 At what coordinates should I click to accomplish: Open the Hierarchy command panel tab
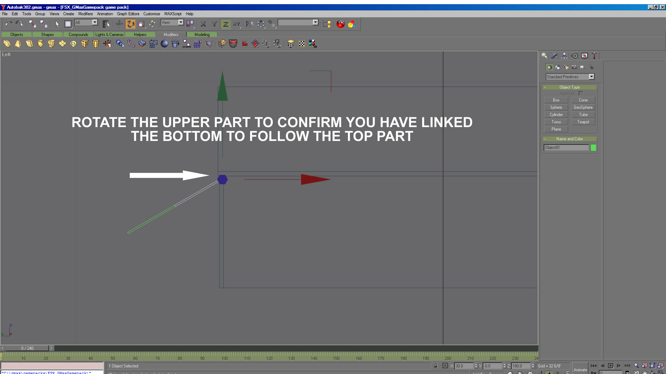click(x=564, y=56)
